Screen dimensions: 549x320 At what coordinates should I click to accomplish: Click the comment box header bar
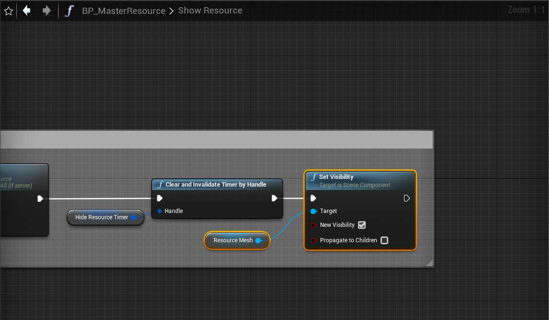click(x=216, y=140)
